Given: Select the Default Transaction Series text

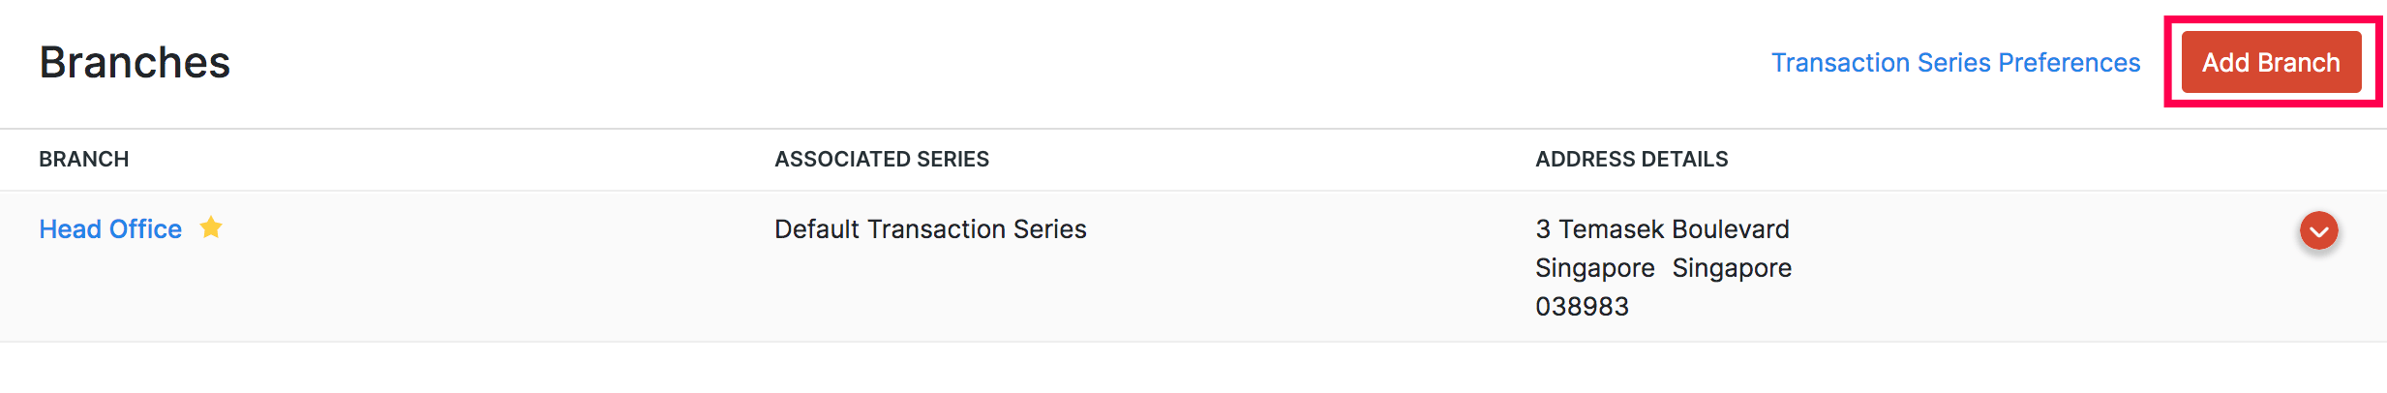Looking at the screenshot, I should 929,229.
